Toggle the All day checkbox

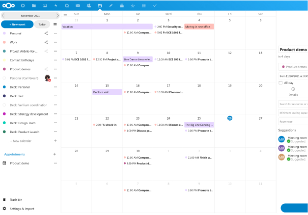point(280,82)
